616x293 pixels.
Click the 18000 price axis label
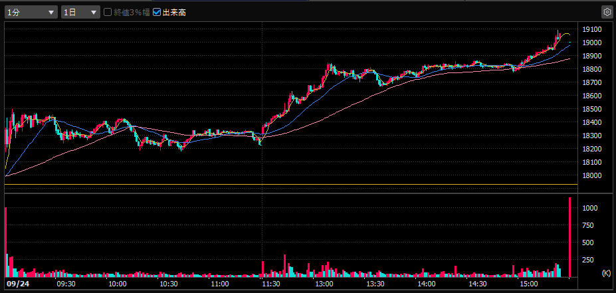click(x=591, y=176)
